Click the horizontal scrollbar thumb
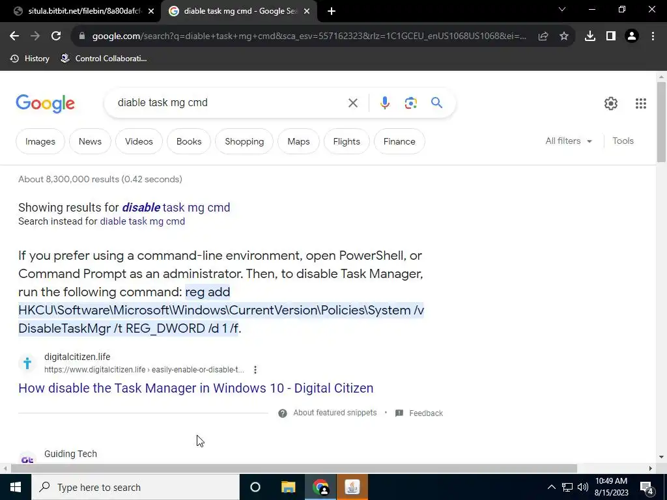This screenshot has width=667, height=500. pos(294,469)
